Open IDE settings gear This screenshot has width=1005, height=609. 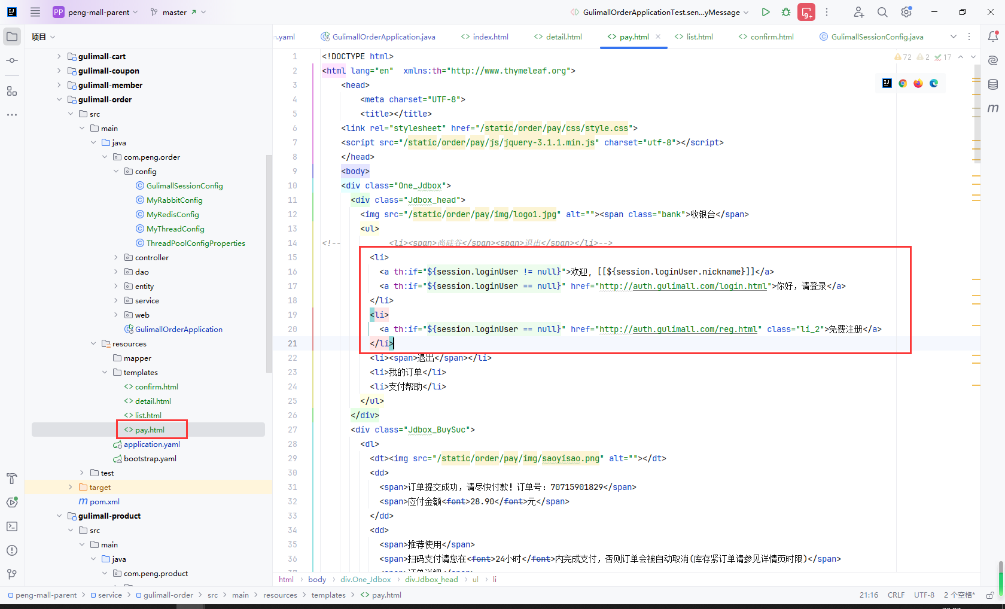tap(906, 12)
